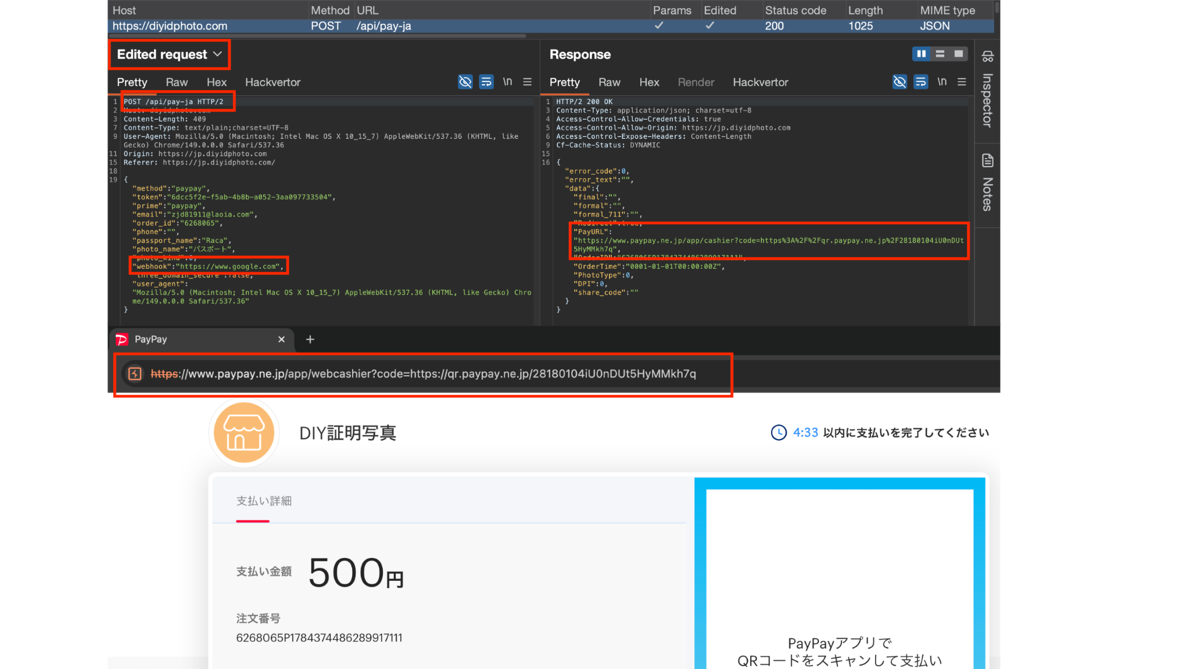The image size is (1190, 669).
Task: Select combined single-pane layout icon
Action: point(958,53)
